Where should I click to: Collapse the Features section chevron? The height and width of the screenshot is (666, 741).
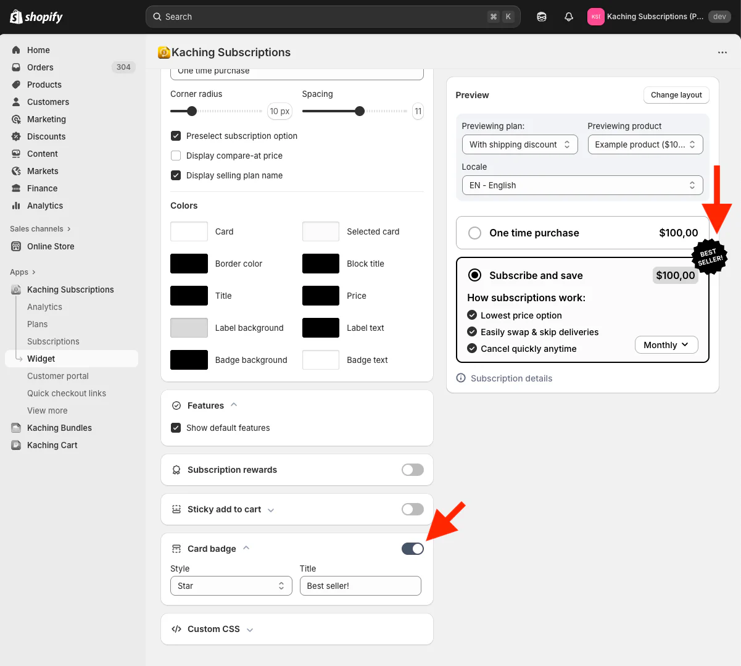pyautogui.click(x=234, y=405)
